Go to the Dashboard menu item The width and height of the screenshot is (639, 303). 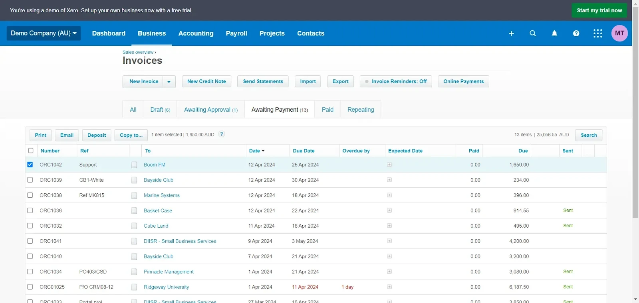(x=109, y=33)
